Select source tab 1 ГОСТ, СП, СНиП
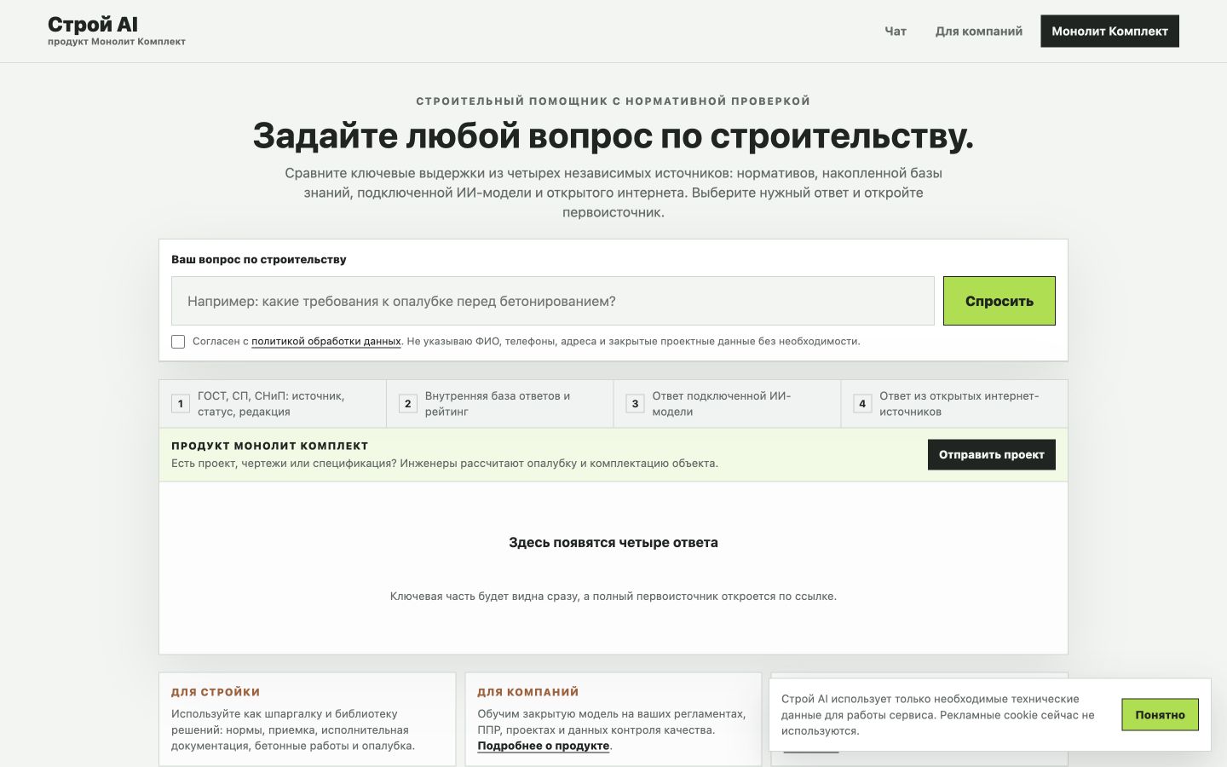 point(273,403)
